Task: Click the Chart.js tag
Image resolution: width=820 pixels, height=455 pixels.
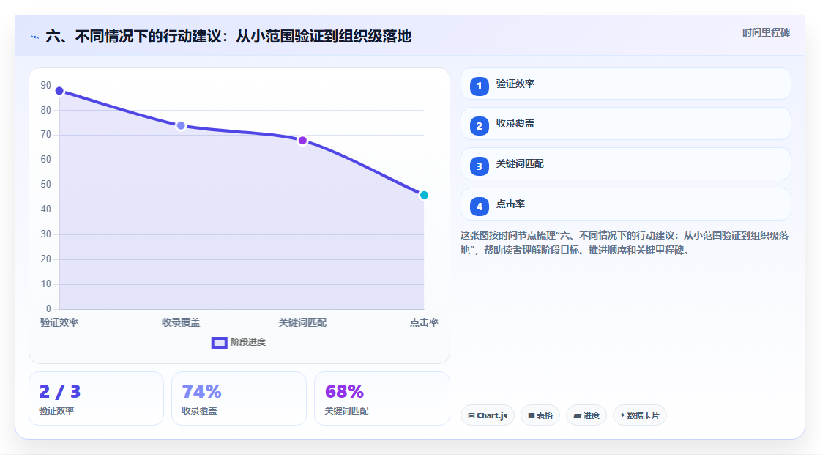Action: coord(488,415)
